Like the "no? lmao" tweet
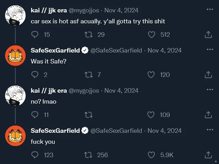This screenshot has width=219, height=164. (x=151, y=115)
